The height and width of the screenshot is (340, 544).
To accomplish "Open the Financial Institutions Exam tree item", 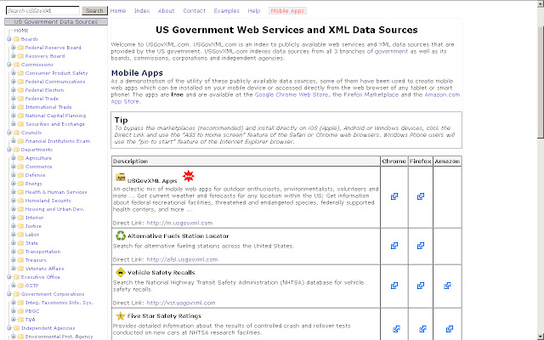I will coord(58,141).
